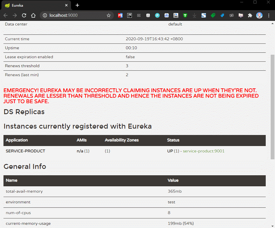
Task: Click the General Info Value header
Action: point(173,180)
